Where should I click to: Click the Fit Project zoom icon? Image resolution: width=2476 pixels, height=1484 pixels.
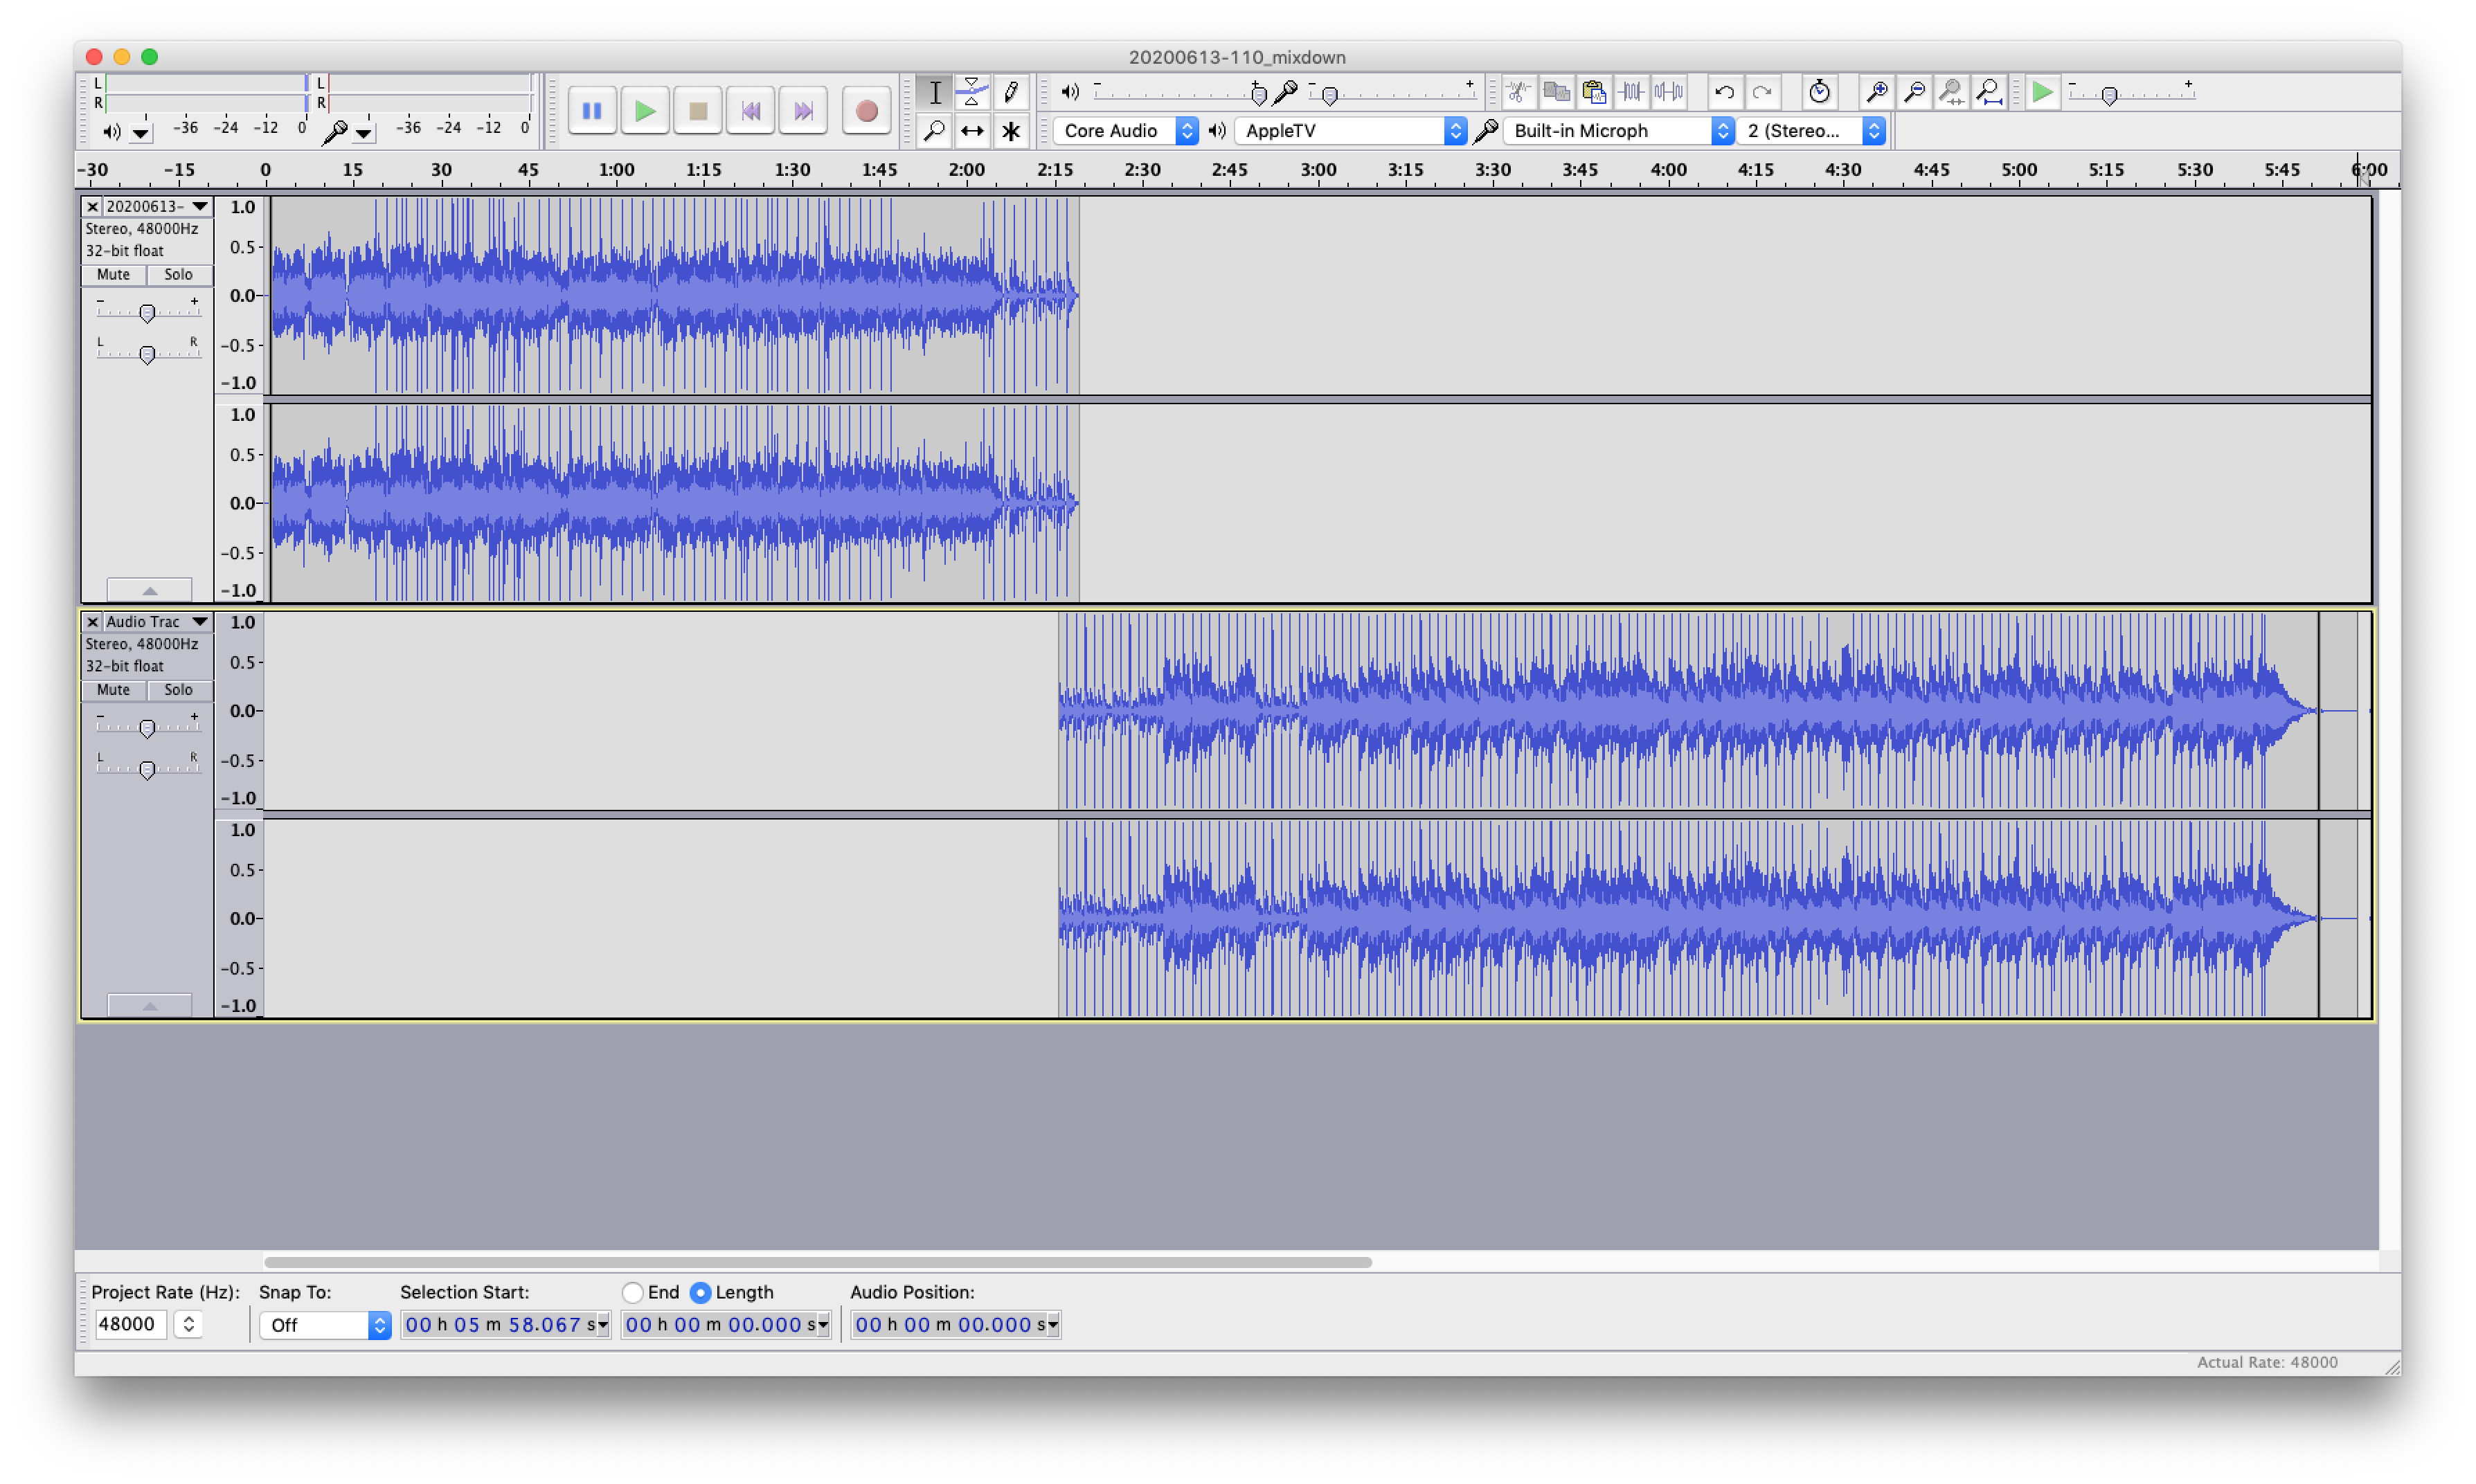(x=1989, y=92)
